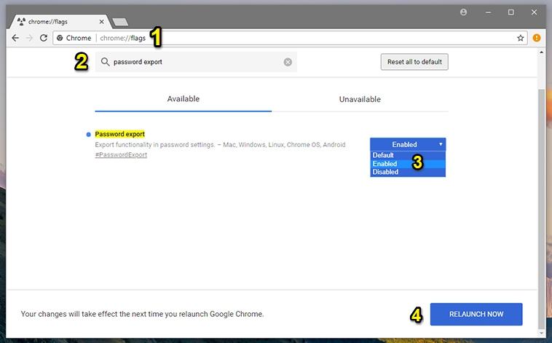Click the 'Export functionality in password settings' description
The width and height of the screenshot is (552, 343).
coord(220,145)
